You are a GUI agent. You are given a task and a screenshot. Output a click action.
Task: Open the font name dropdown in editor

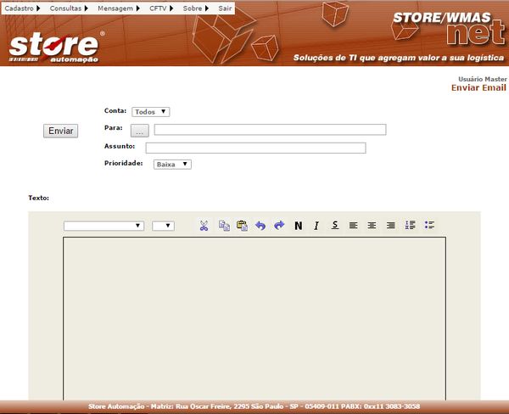[x=104, y=226]
